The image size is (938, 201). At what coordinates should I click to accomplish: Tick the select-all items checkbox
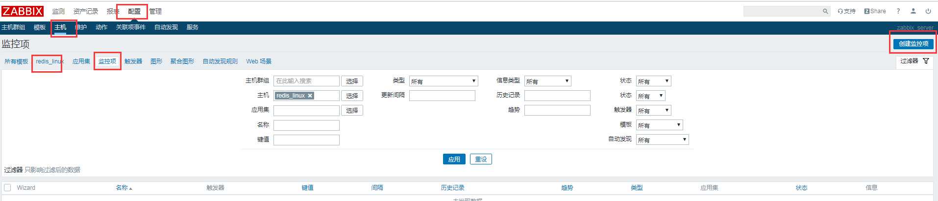coord(7,187)
